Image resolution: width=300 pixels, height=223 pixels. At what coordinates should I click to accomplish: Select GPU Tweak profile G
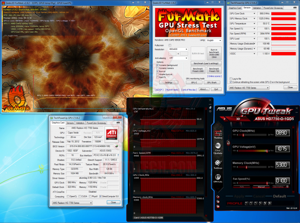click(x=270, y=203)
